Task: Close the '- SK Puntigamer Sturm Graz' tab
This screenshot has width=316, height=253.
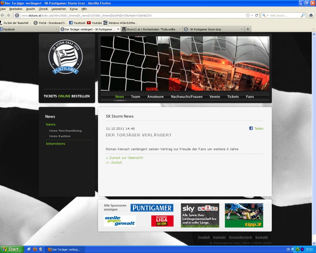Action: pyautogui.click(x=241, y=29)
